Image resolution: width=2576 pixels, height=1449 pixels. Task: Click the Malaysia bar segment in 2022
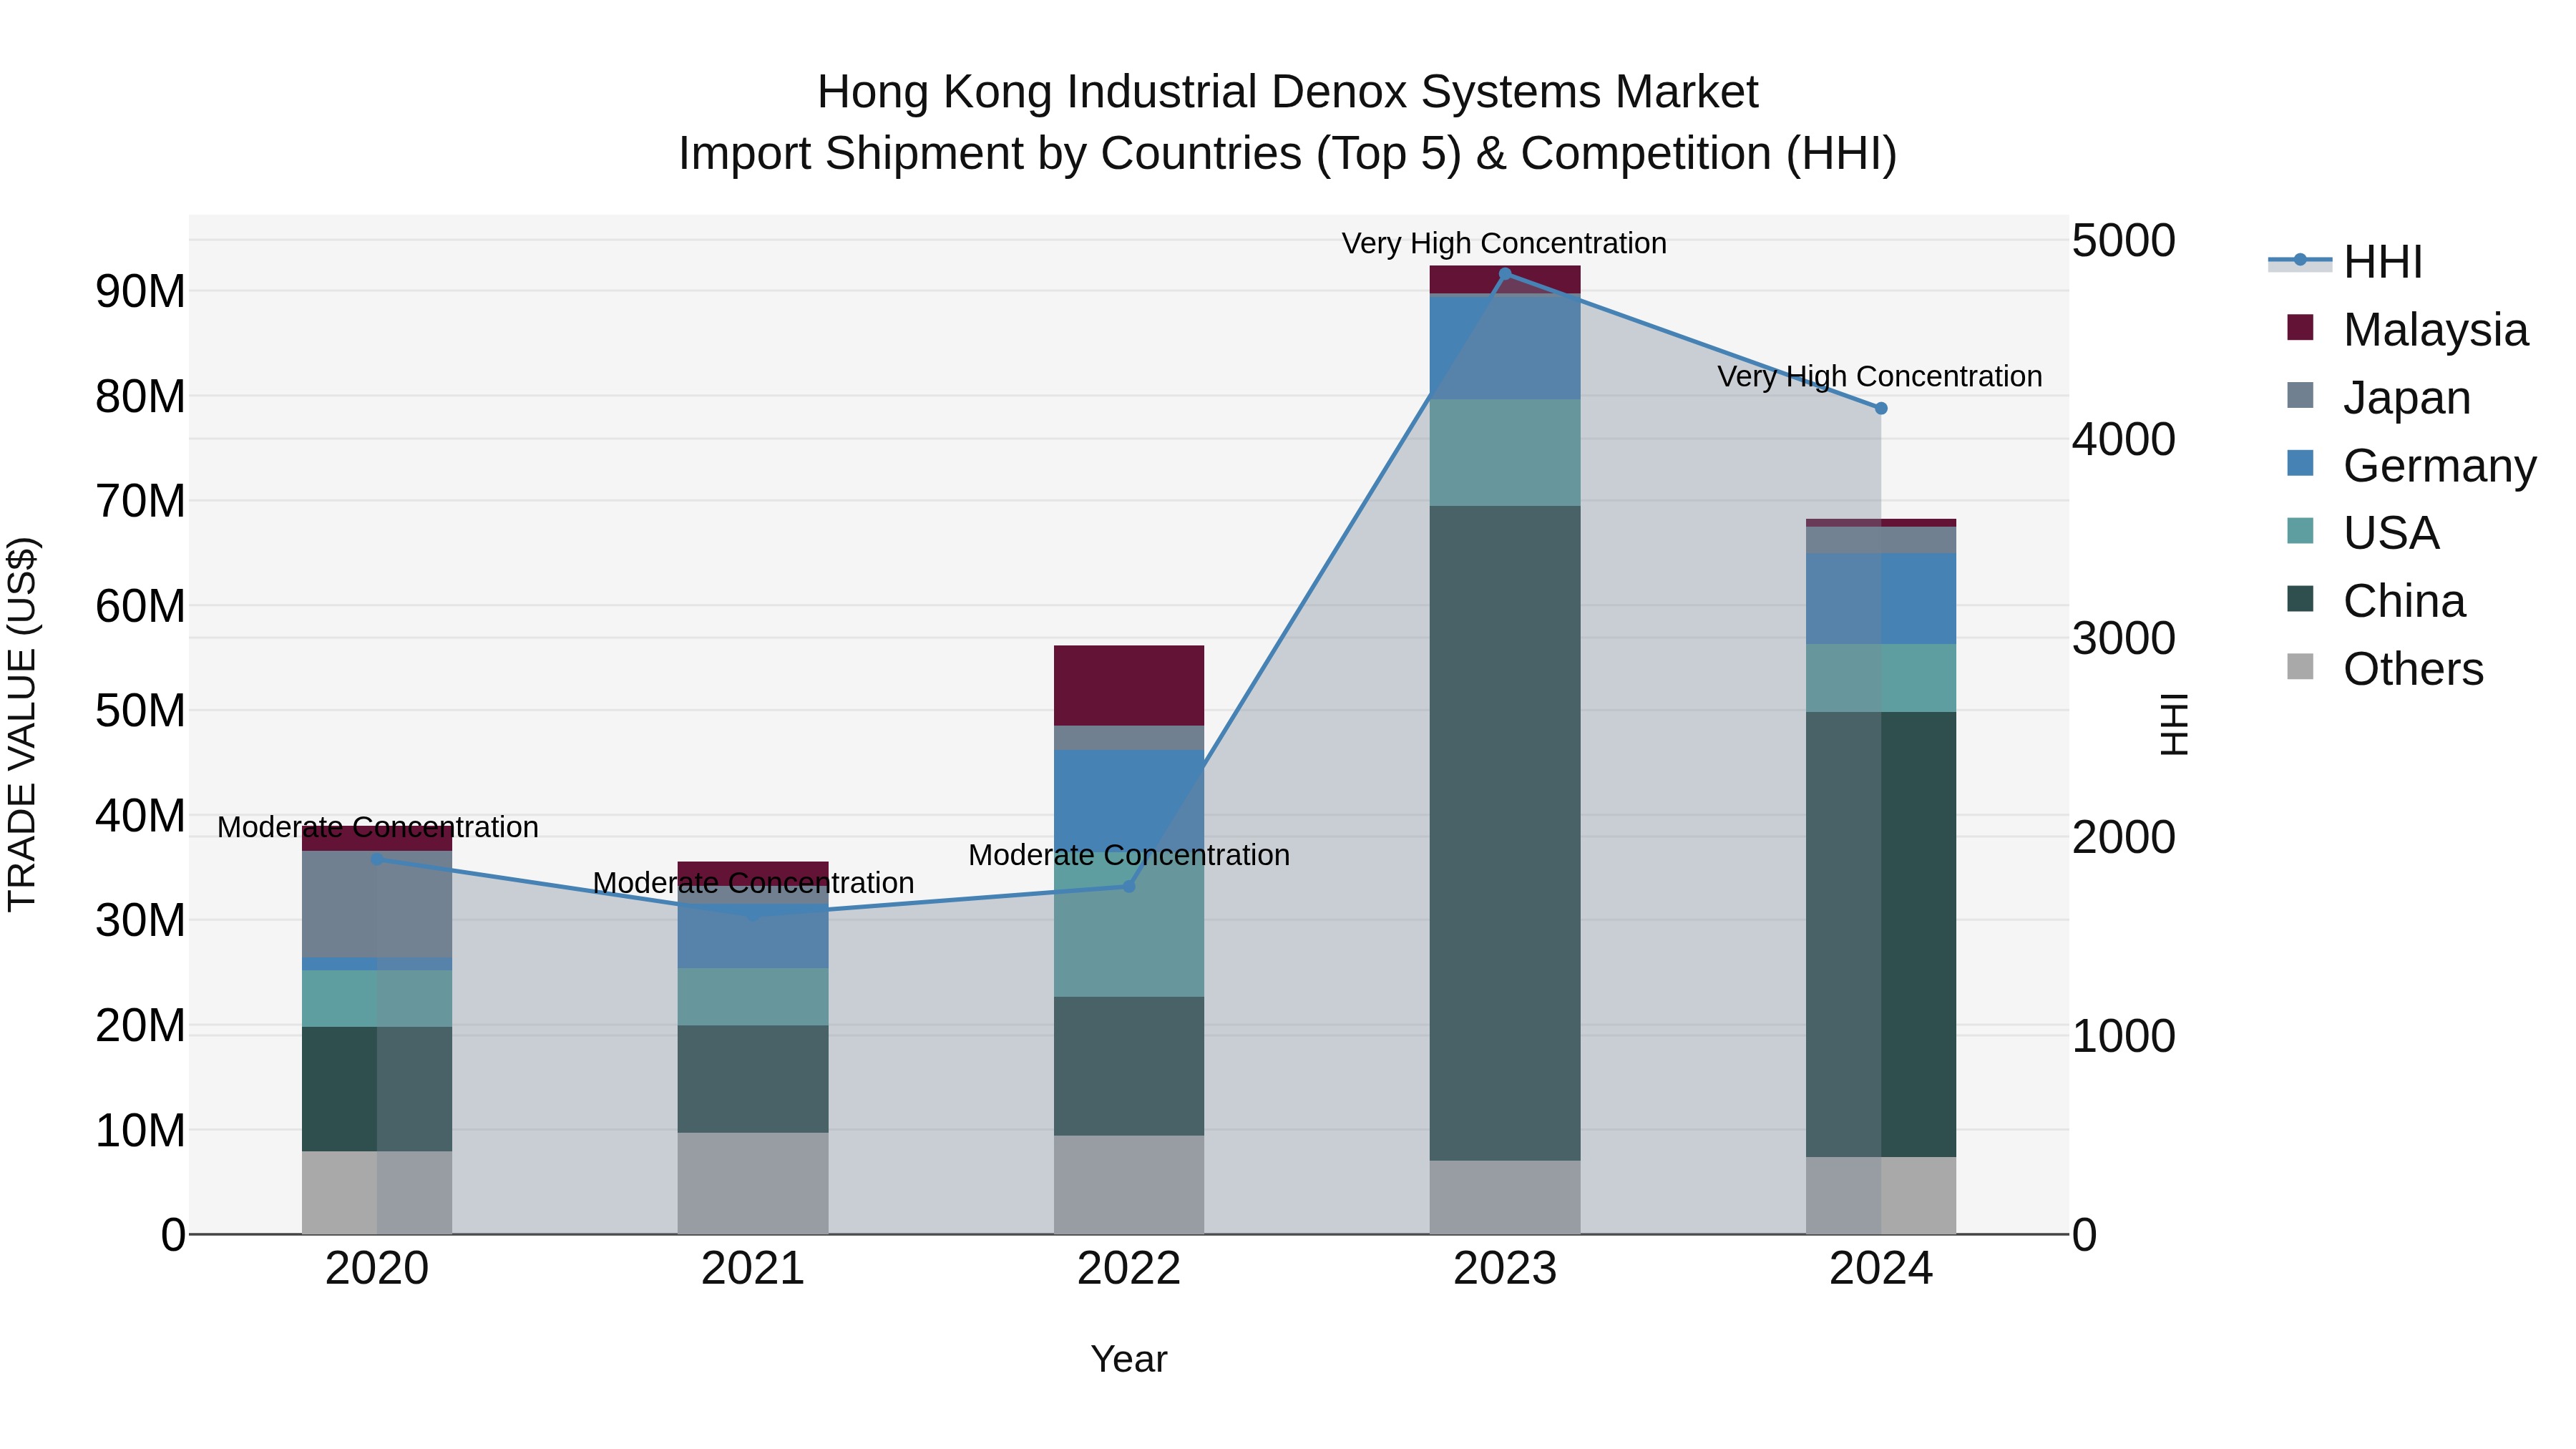click(x=1129, y=686)
